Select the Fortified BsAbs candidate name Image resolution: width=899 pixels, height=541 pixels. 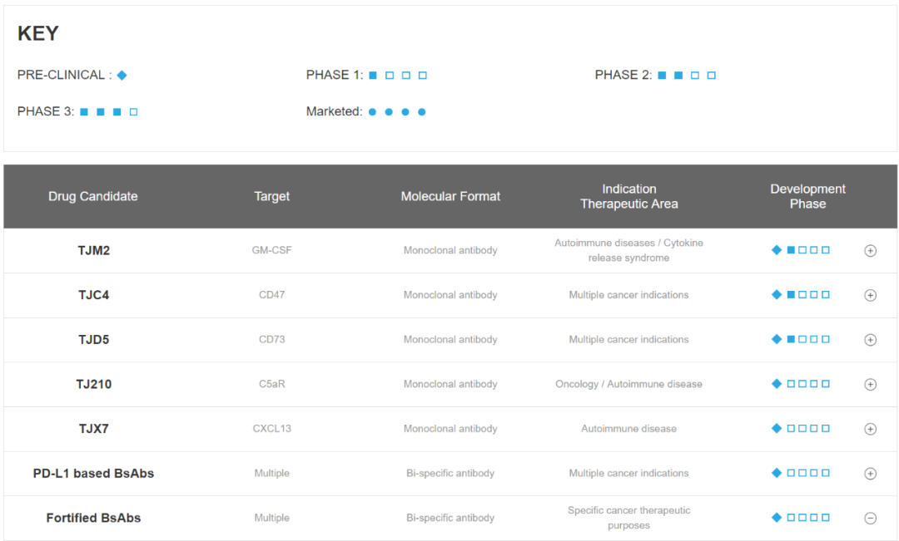coord(93,518)
